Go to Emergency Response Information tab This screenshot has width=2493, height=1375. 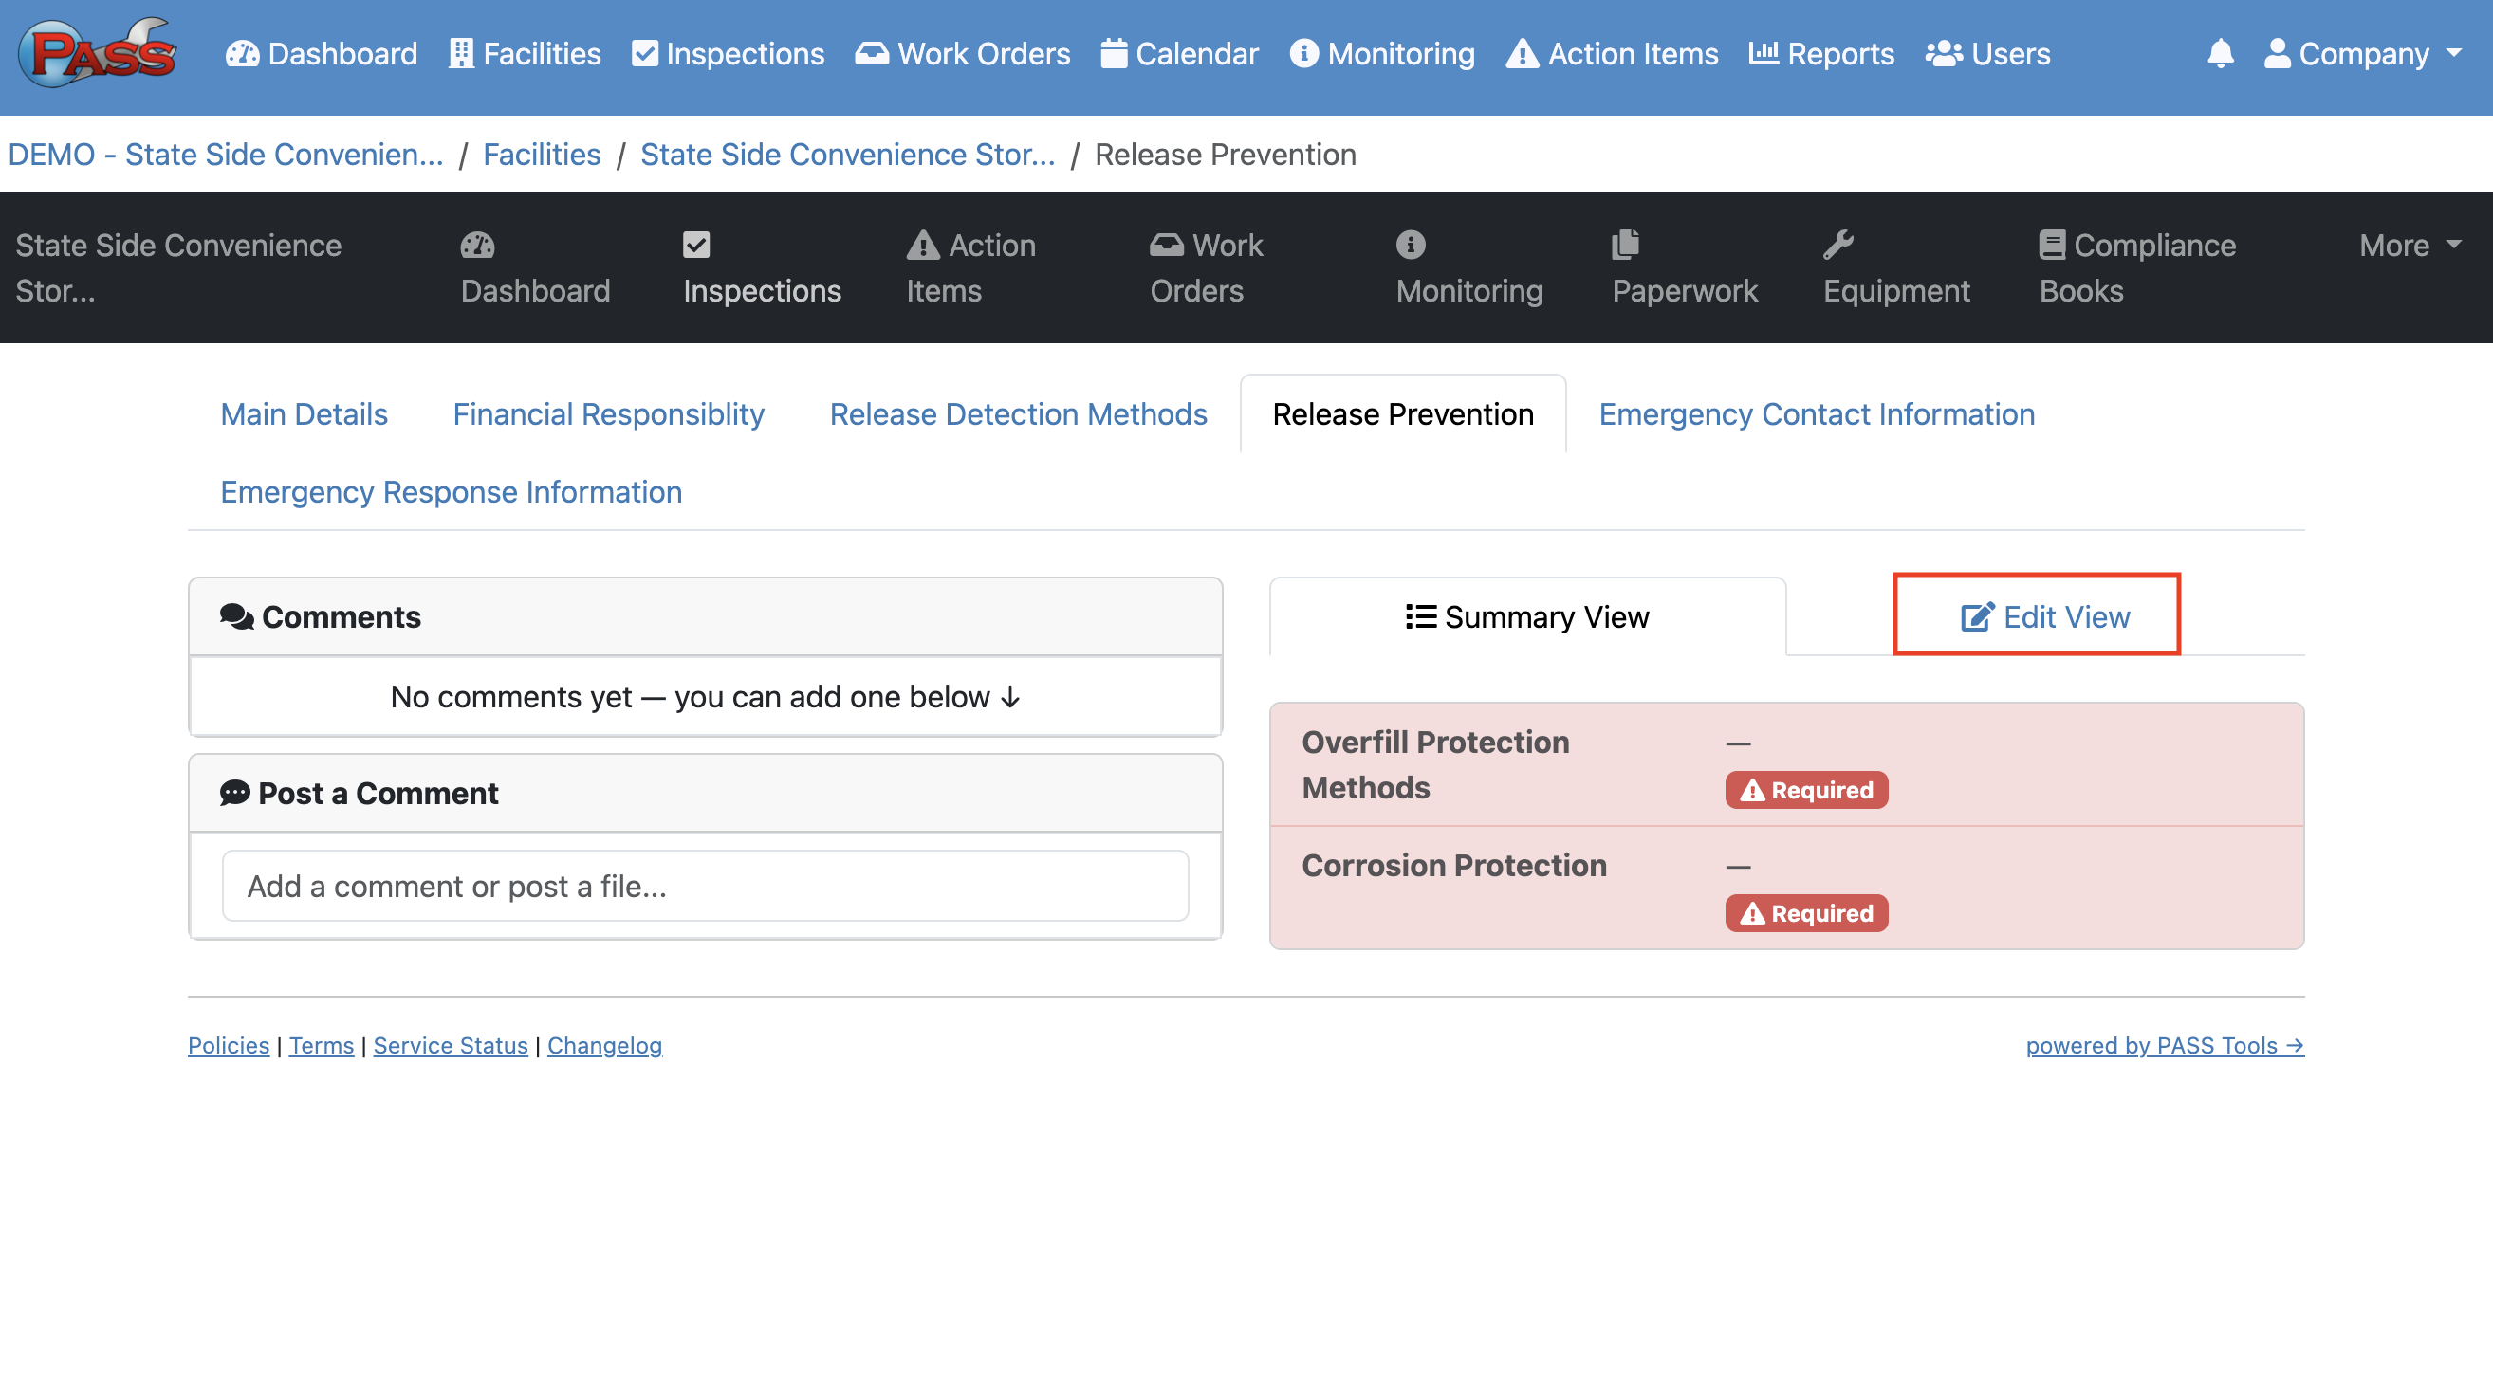coord(451,491)
